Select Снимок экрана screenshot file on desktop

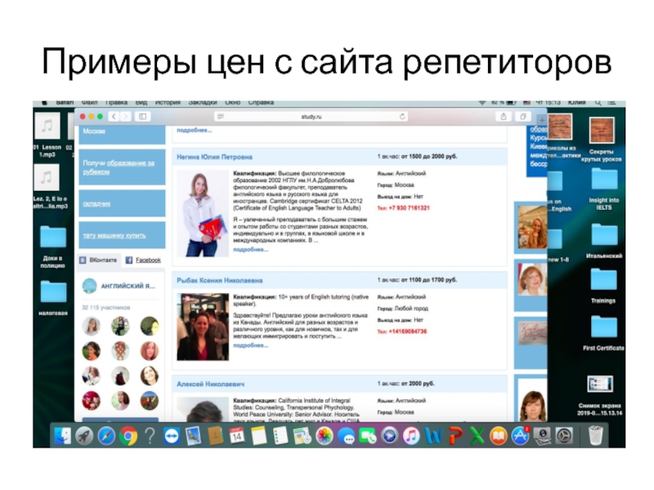[x=600, y=396]
